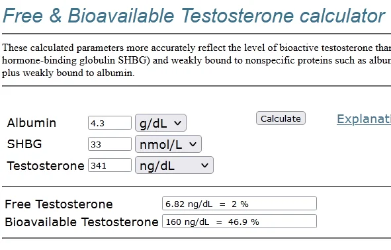The width and height of the screenshot is (391, 250).
Task: Click the line starting 'These calculated parameters'
Action: coord(196,48)
